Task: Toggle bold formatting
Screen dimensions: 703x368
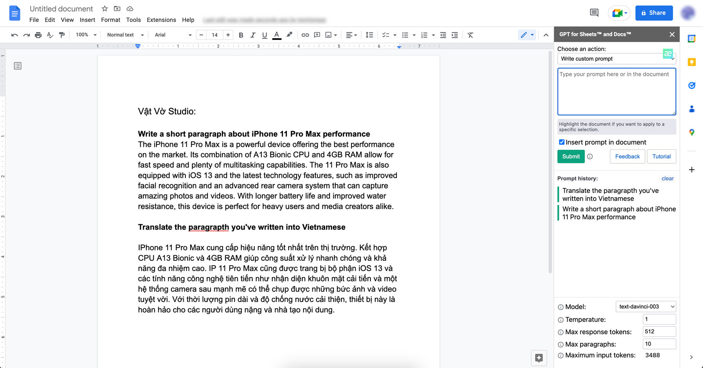Action: [241, 35]
